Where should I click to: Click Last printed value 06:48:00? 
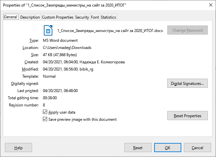click(x=60, y=91)
